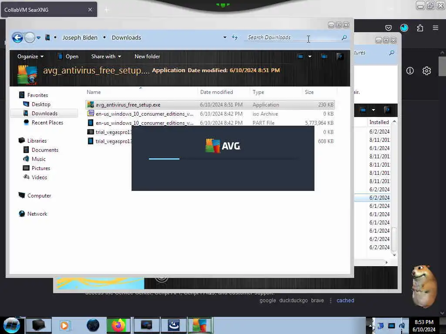
Task: Sort files by Date modified column
Action: tap(223, 92)
